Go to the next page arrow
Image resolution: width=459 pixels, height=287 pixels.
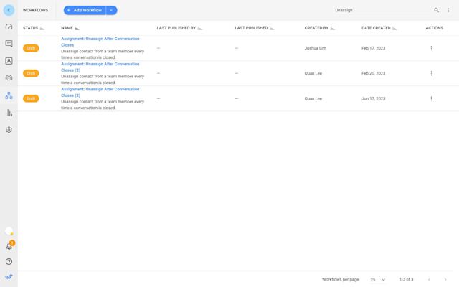445,279
